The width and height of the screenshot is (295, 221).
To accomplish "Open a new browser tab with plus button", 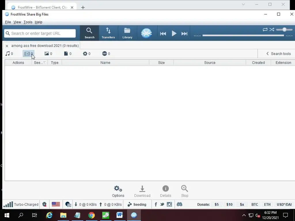I will (83, 7).
